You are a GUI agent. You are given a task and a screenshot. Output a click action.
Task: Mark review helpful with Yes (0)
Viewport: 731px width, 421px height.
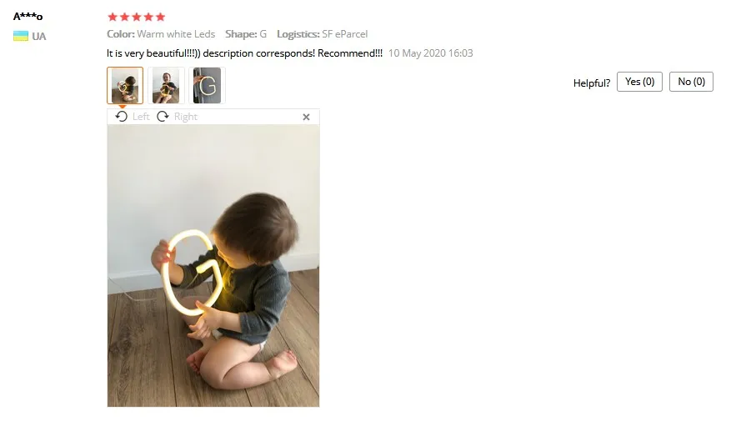coord(639,82)
